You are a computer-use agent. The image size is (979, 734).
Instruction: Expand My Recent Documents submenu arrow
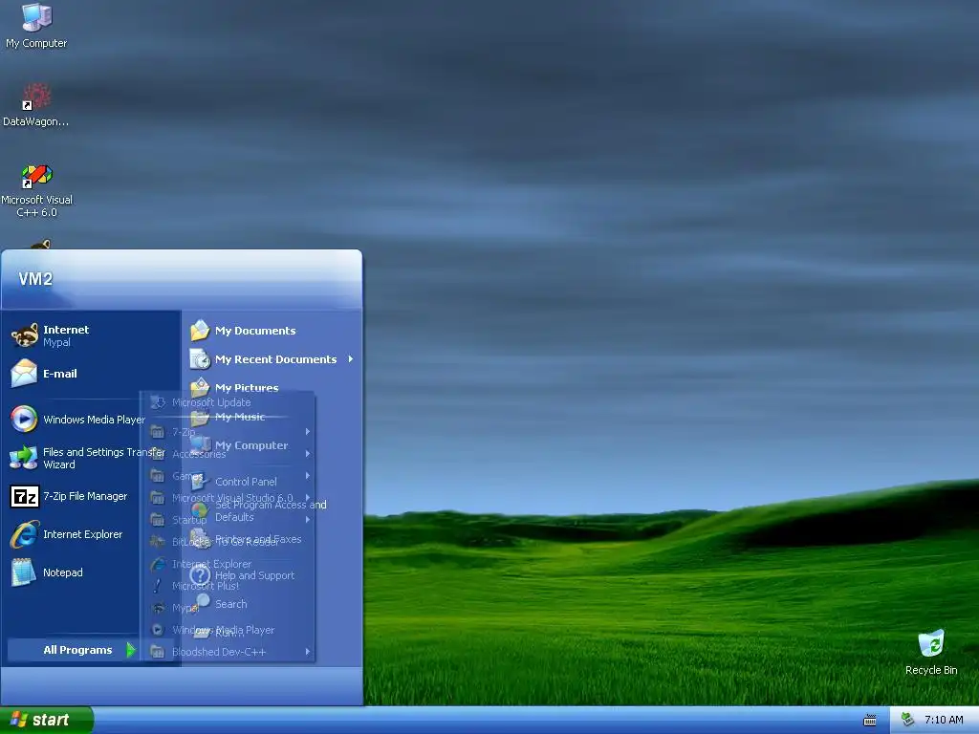[x=351, y=359]
